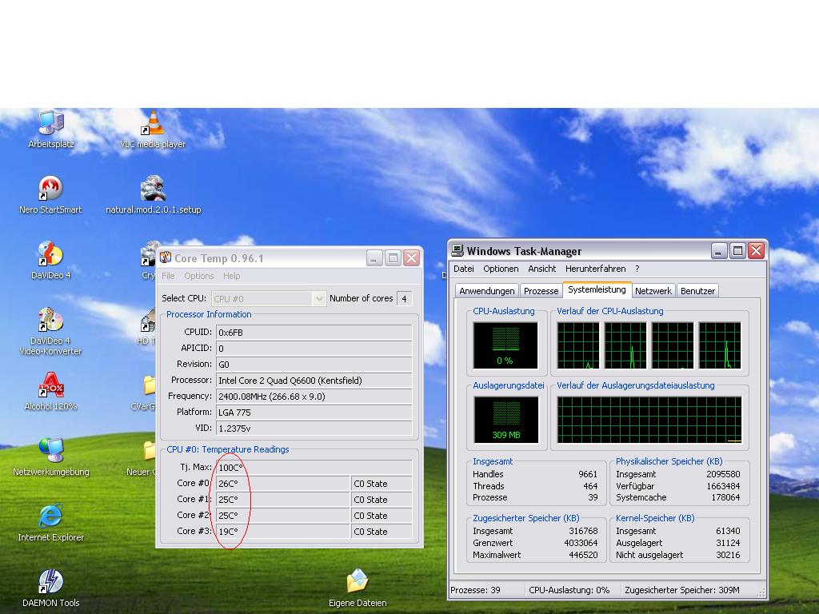Launch VLC media player shortcut
The image size is (819, 614).
click(x=153, y=130)
